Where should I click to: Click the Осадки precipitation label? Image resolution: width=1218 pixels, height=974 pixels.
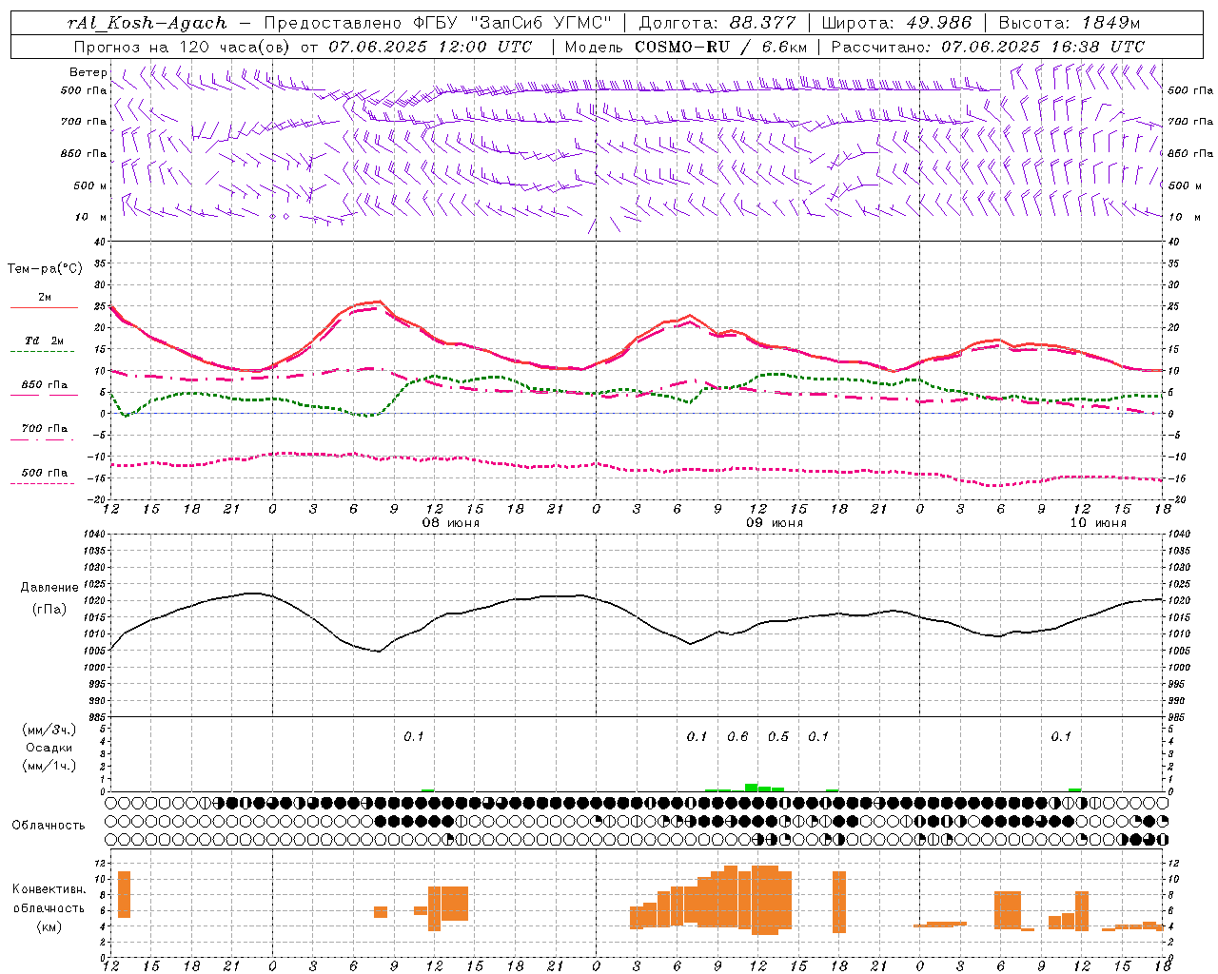(49, 748)
